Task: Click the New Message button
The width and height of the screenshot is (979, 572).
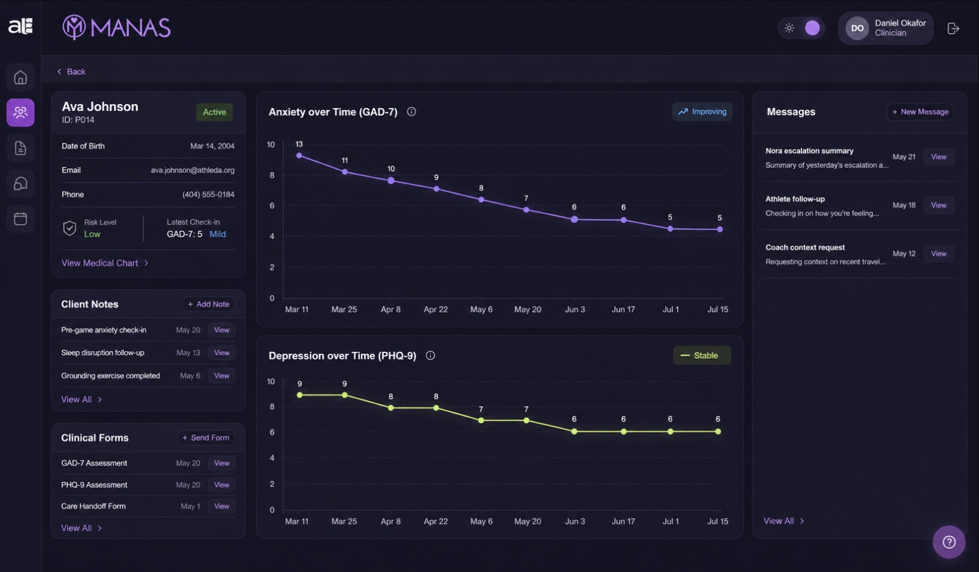Action: click(920, 112)
